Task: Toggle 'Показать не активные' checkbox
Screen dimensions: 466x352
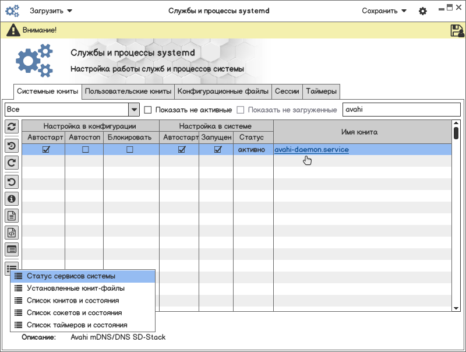Action: 148,110
